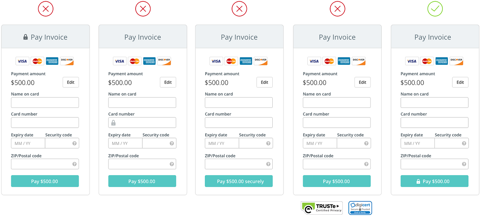482x216 pixels.
Task: Click the Pay $500.00 securely button
Action: coord(239,181)
